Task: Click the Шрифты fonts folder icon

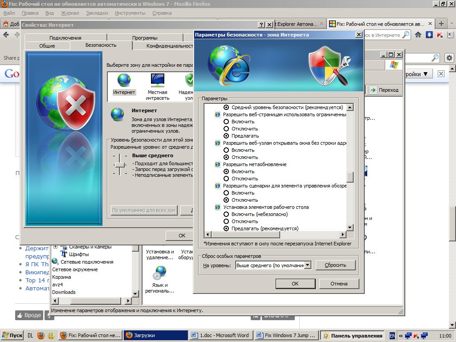Action: click(64, 254)
